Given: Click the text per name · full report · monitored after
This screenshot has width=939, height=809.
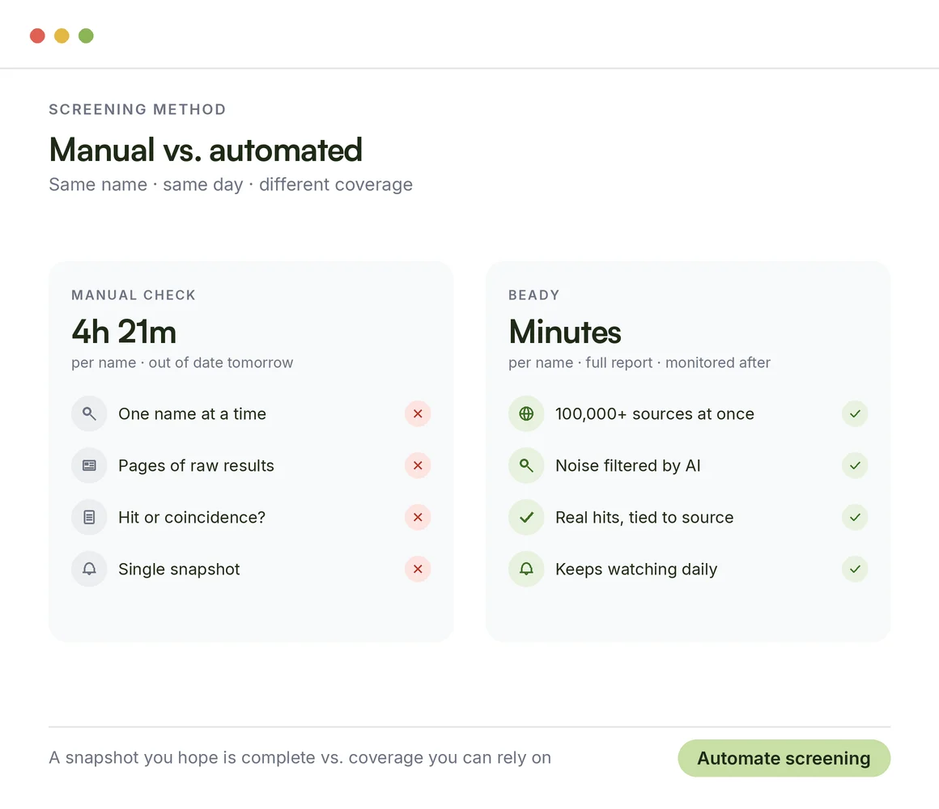Looking at the screenshot, I should [x=639, y=362].
